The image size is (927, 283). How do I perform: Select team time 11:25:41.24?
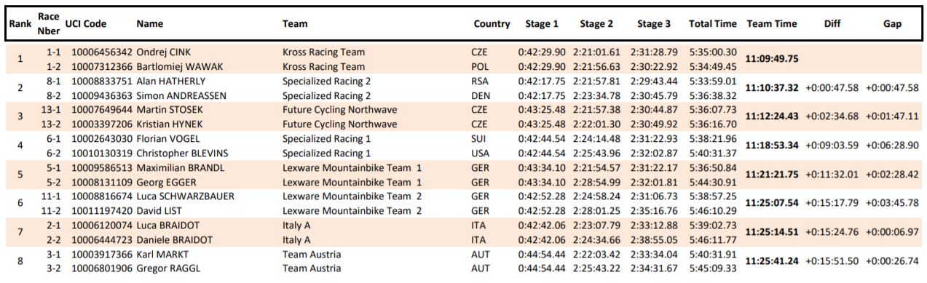pos(773,260)
